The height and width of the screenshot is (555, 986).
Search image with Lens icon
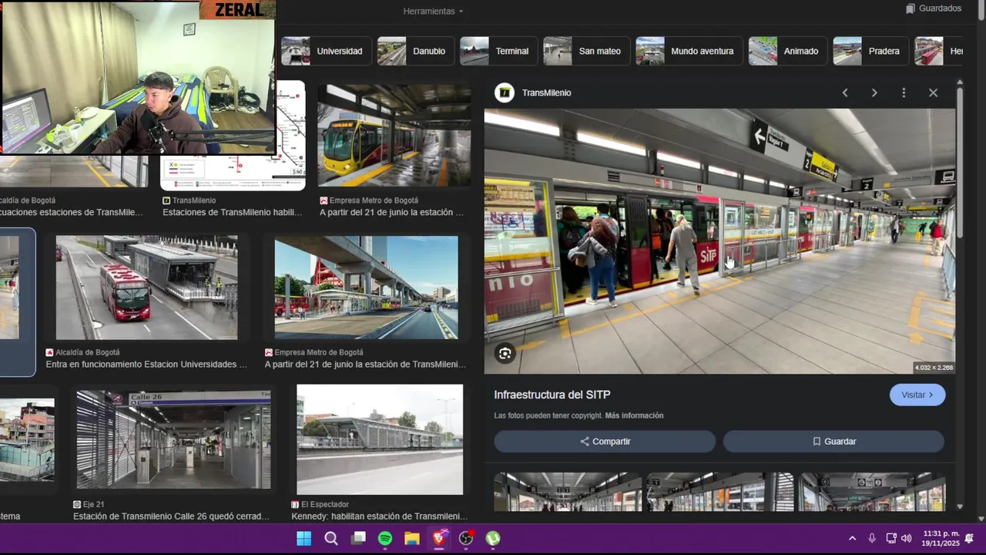pyautogui.click(x=505, y=354)
